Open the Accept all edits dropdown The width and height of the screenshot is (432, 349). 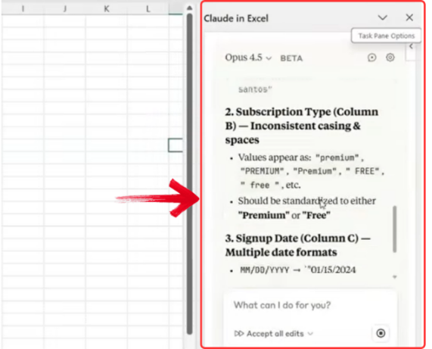click(x=274, y=334)
